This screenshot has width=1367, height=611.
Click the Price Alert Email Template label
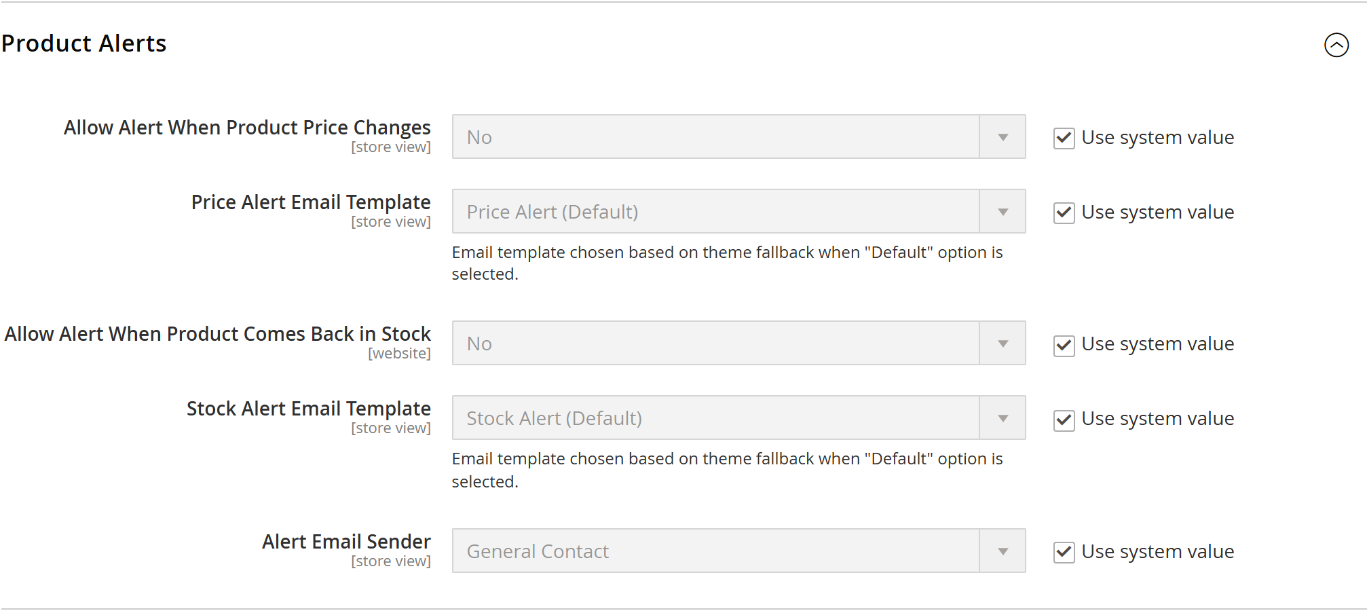click(311, 202)
